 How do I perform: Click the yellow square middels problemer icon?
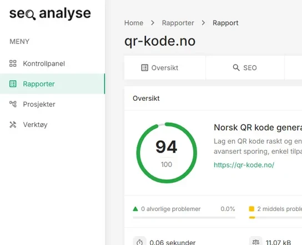click(x=251, y=209)
